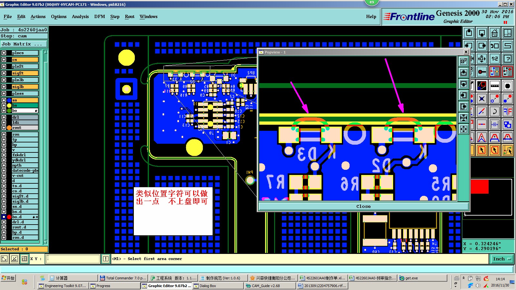Click the traffic light with blue net icon
The height and width of the screenshot is (290, 516).
tap(495, 72)
